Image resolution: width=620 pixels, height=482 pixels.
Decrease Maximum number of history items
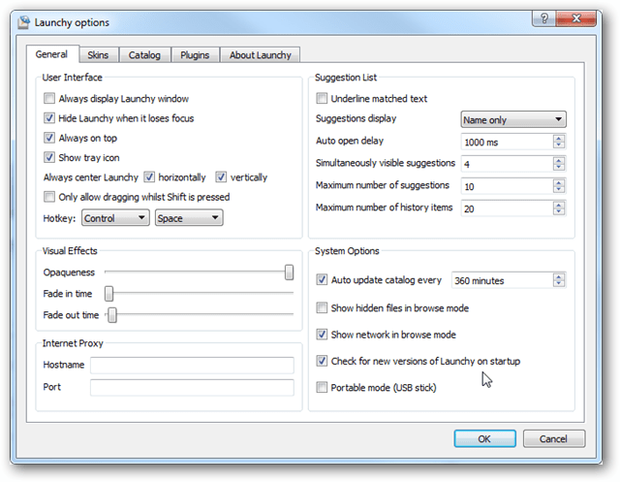coord(559,211)
